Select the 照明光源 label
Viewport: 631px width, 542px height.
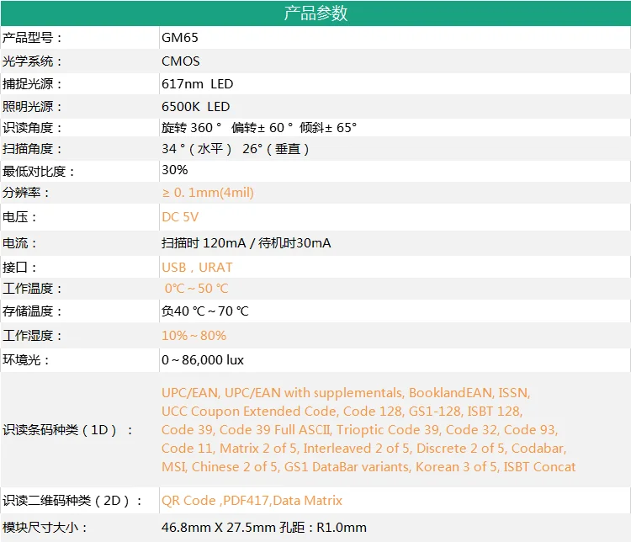pyautogui.click(x=32, y=107)
